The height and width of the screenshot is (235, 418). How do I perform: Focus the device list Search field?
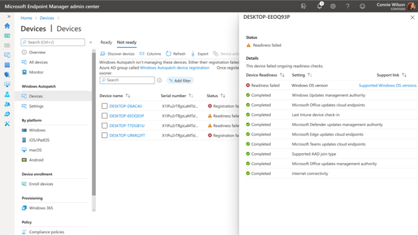click(x=127, y=80)
